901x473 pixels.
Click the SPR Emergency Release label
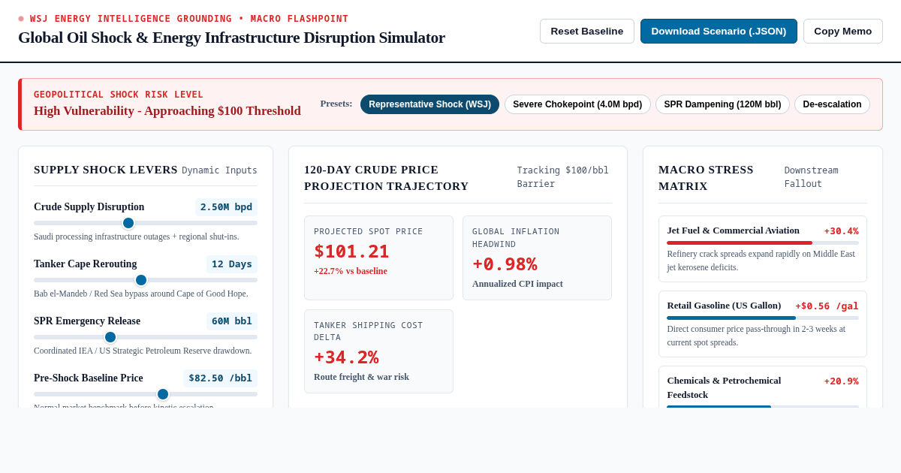87,321
